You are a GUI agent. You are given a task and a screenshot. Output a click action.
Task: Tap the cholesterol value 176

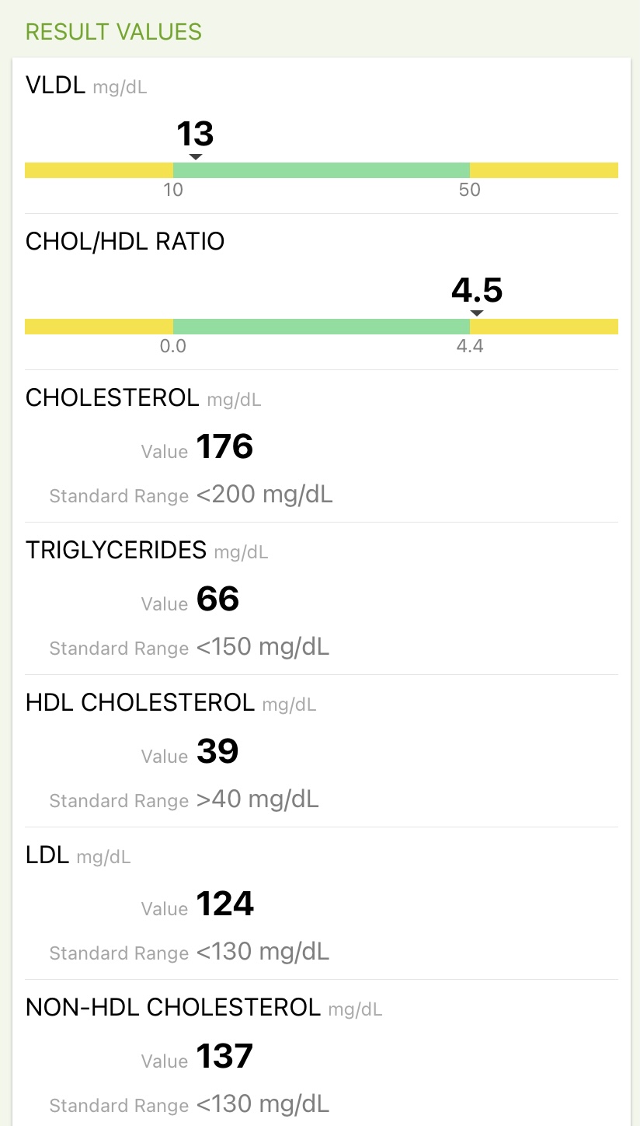[224, 447]
